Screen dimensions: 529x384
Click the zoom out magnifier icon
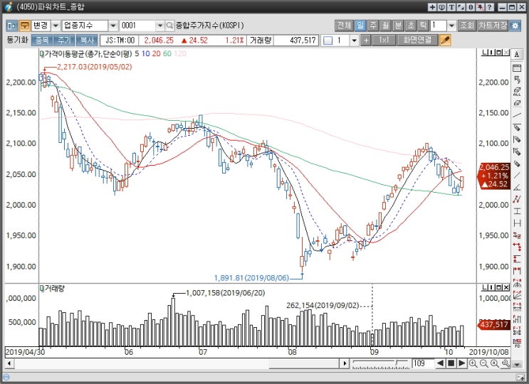tap(483, 363)
